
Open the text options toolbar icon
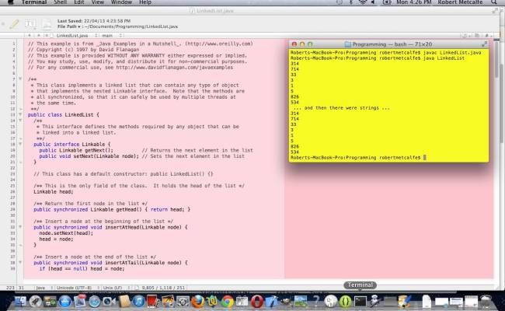pos(30,23)
